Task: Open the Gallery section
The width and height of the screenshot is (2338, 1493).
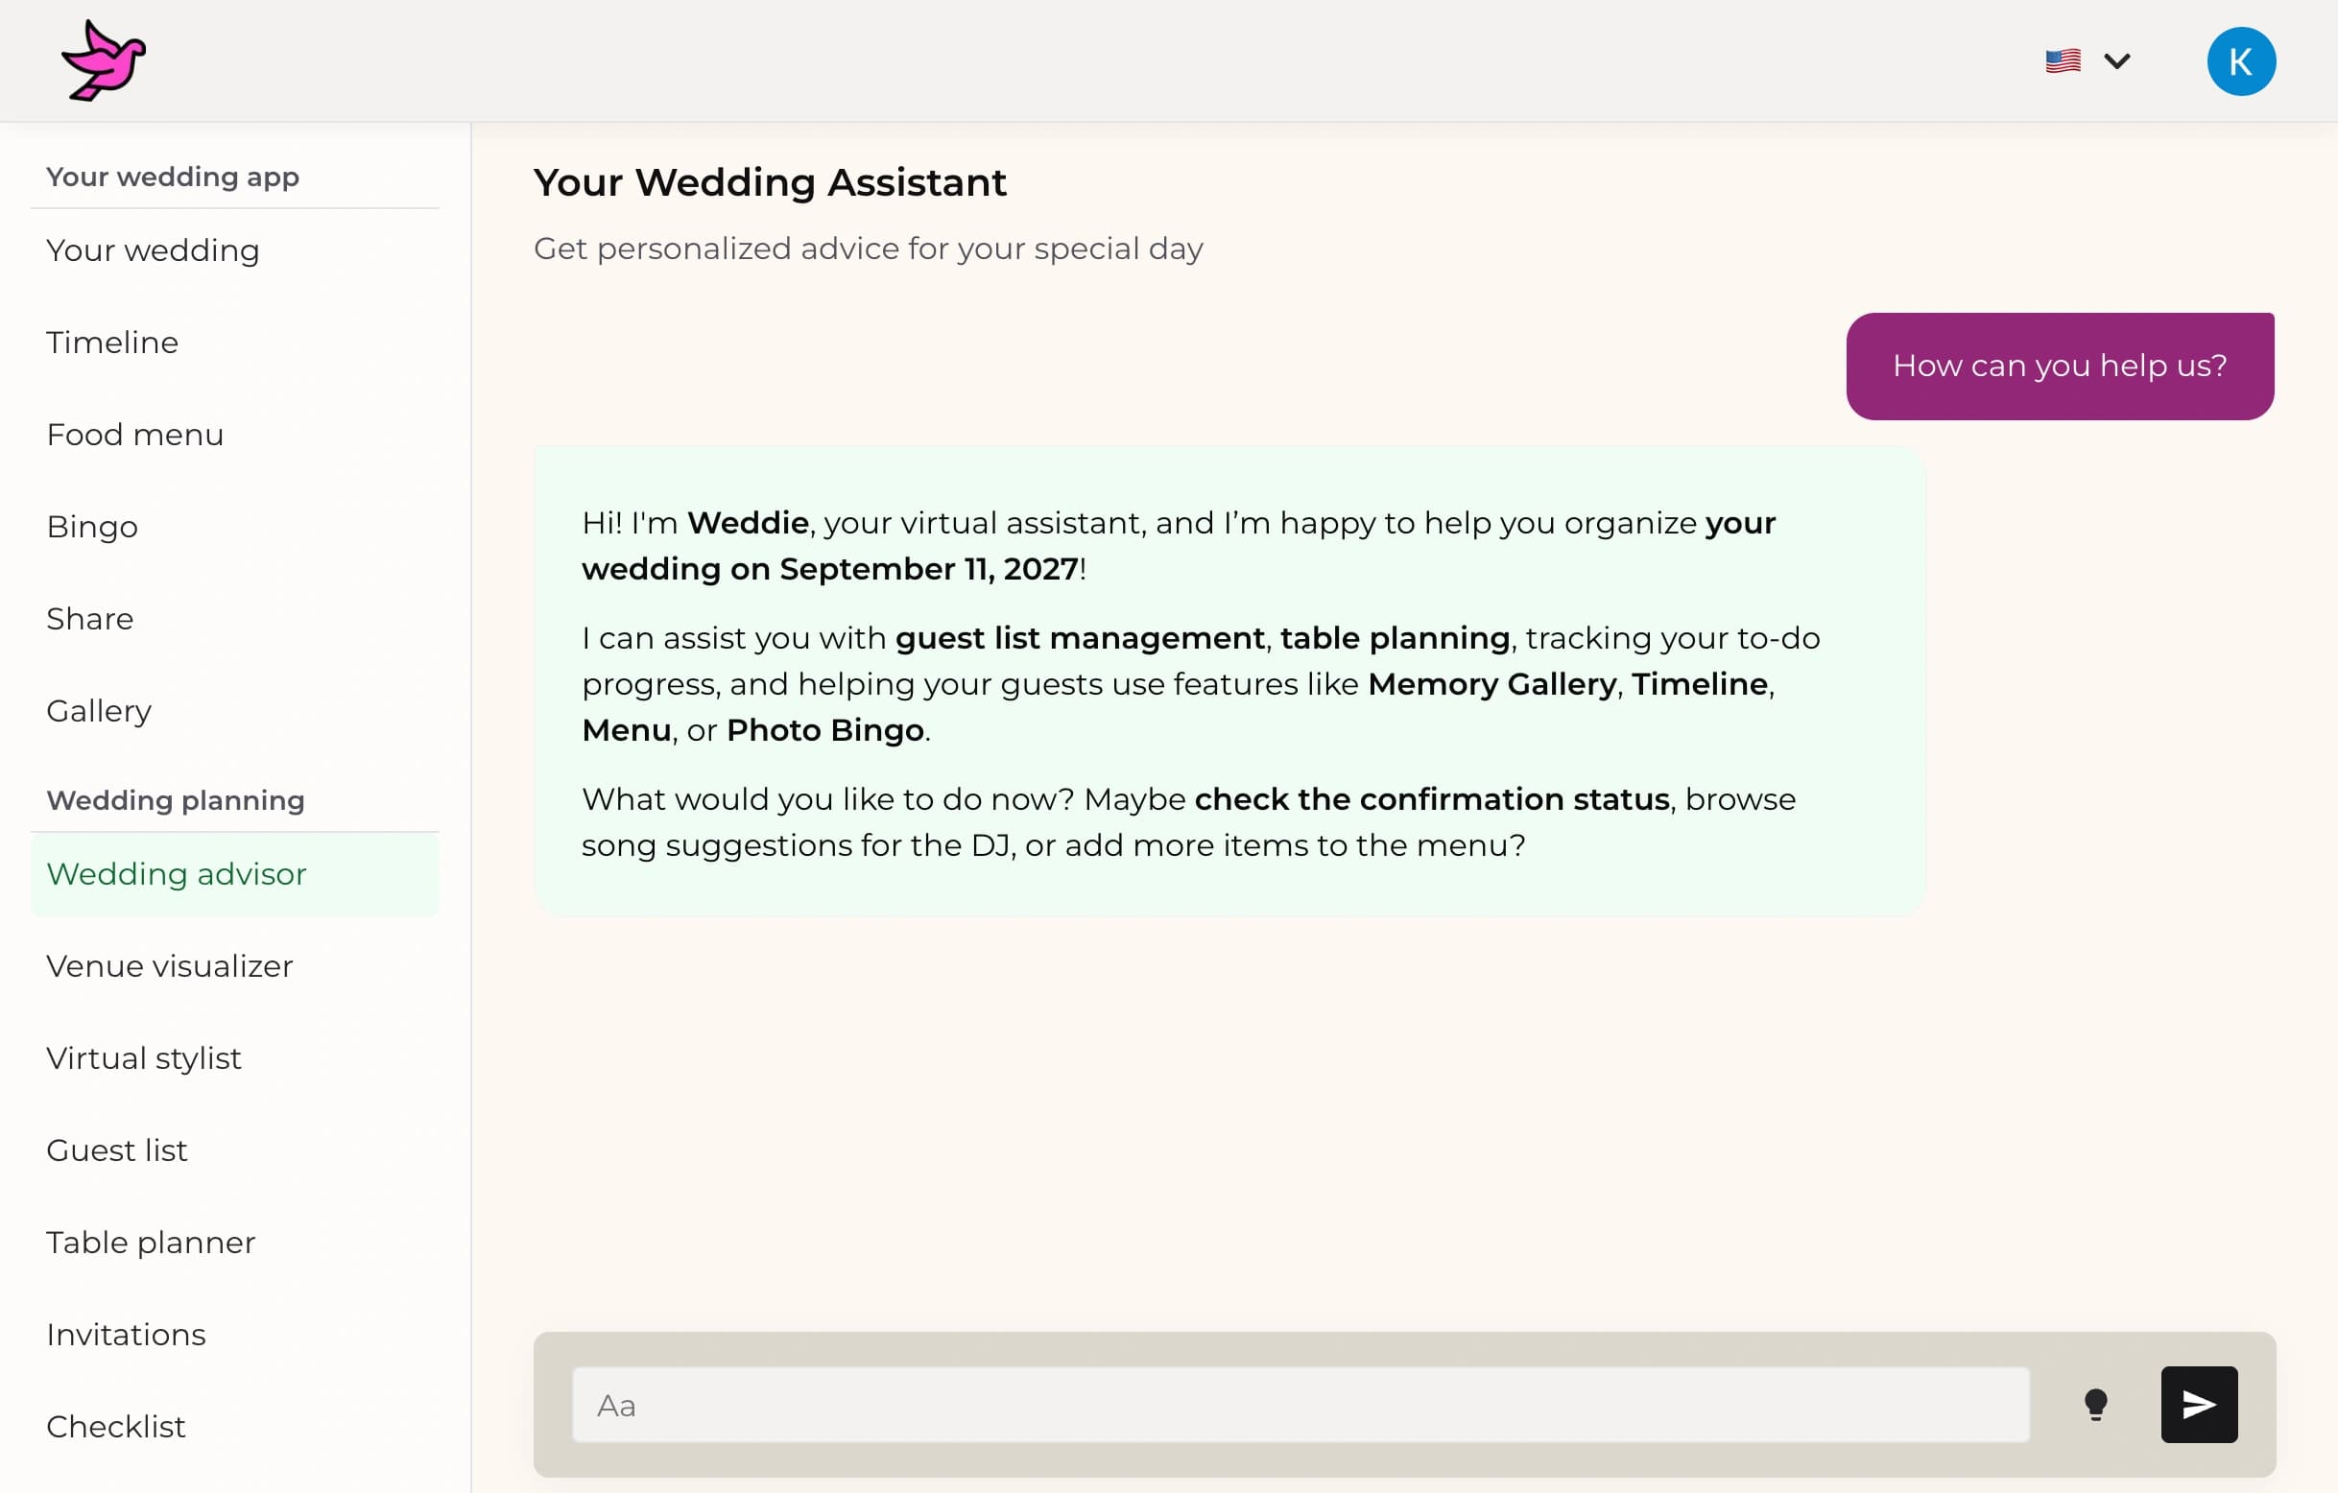Action: click(x=97, y=710)
